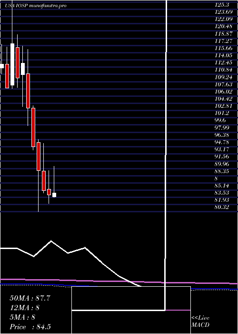Click the peak of the white MACD line
Screen dimensions: 238x334
click(x=51, y=241)
